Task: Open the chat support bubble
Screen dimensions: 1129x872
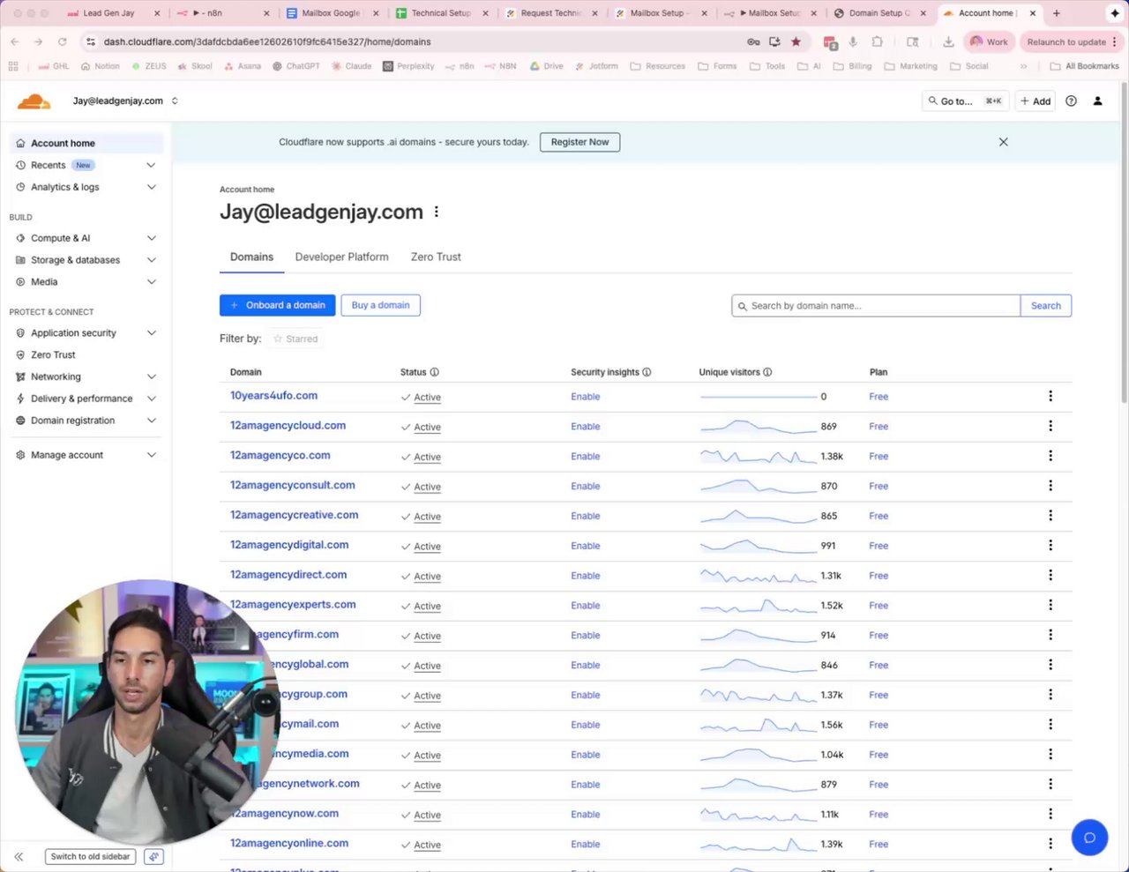Action: pos(1089,838)
